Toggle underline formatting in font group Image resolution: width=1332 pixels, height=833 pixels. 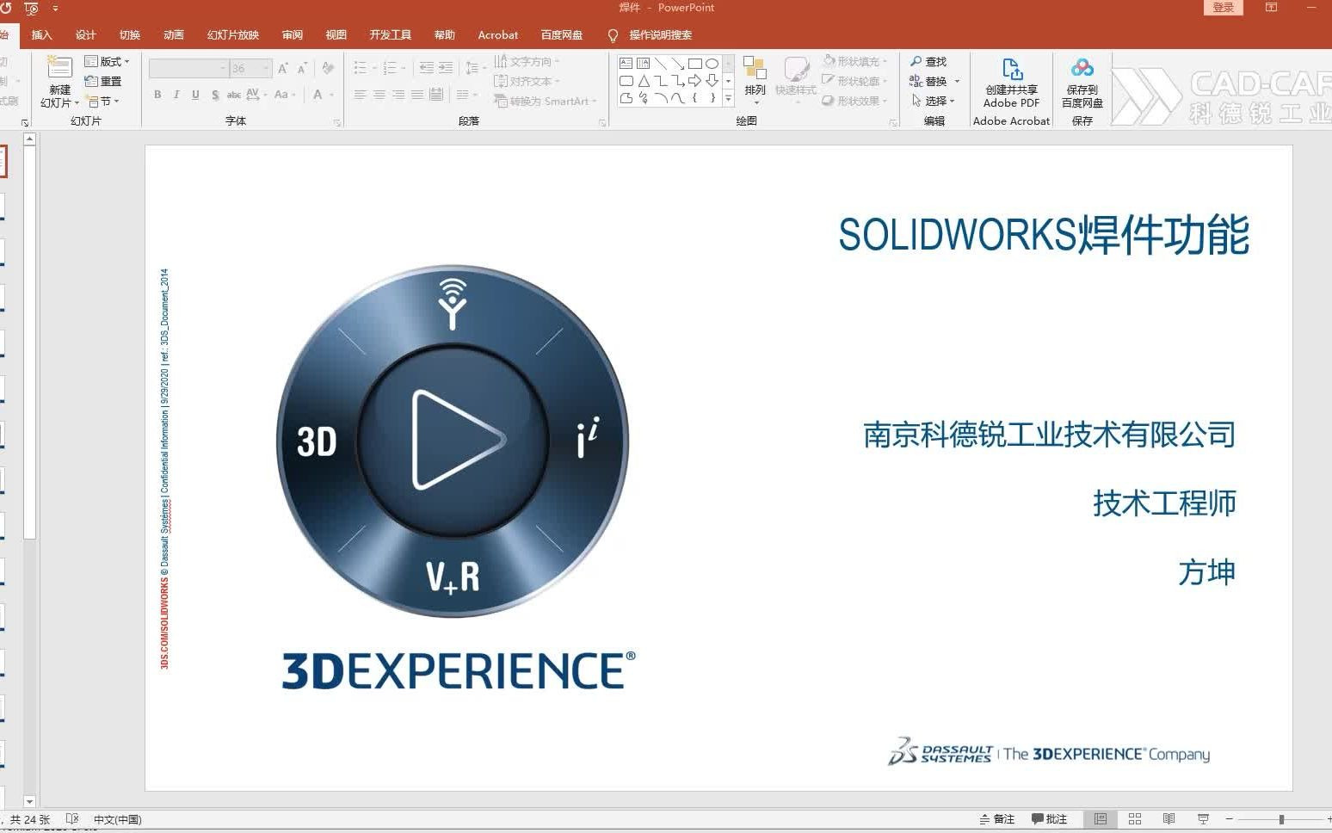click(x=195, y=96)
